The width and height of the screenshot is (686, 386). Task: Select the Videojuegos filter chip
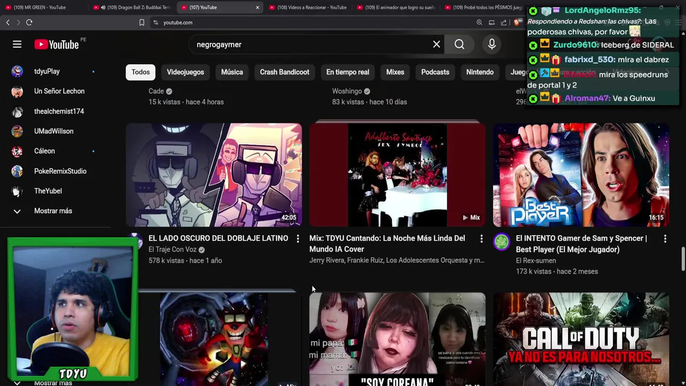coord(185,72)
